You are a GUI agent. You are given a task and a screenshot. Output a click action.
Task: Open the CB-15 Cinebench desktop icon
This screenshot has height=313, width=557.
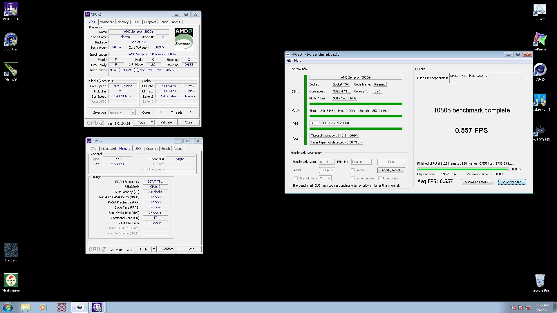(x=540, y=72)
